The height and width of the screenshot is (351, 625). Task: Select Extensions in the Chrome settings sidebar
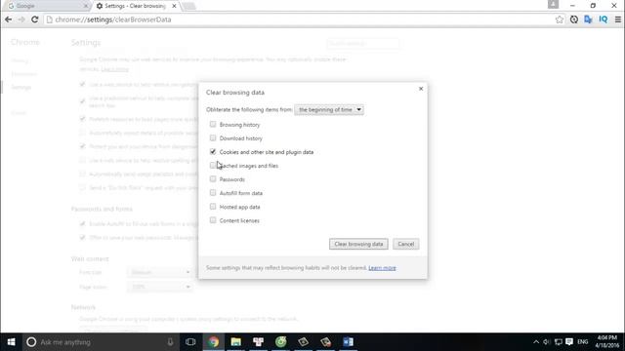coord(23,74)
